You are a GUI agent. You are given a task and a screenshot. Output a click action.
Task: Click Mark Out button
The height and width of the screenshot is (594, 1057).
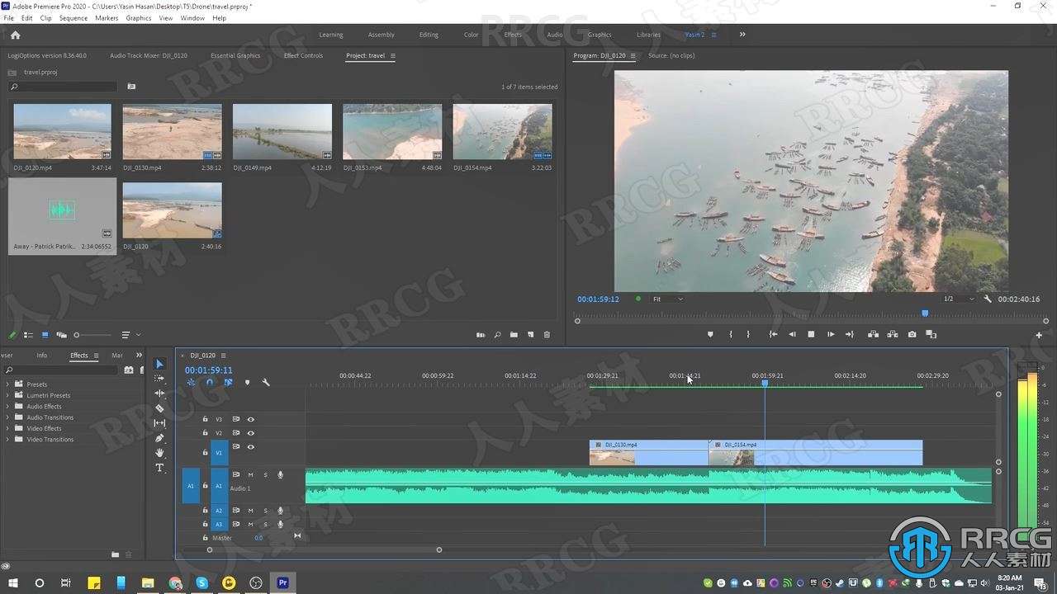coord(748,334)
